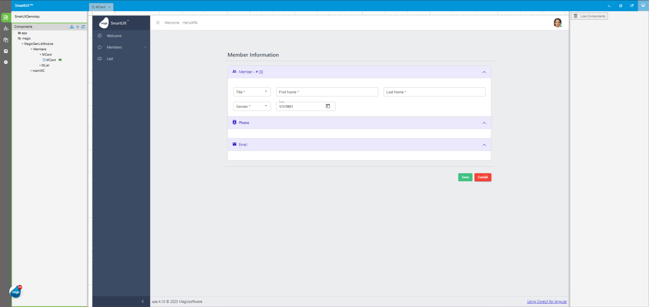Collapse the Member - # [3] section chevron

484,72
